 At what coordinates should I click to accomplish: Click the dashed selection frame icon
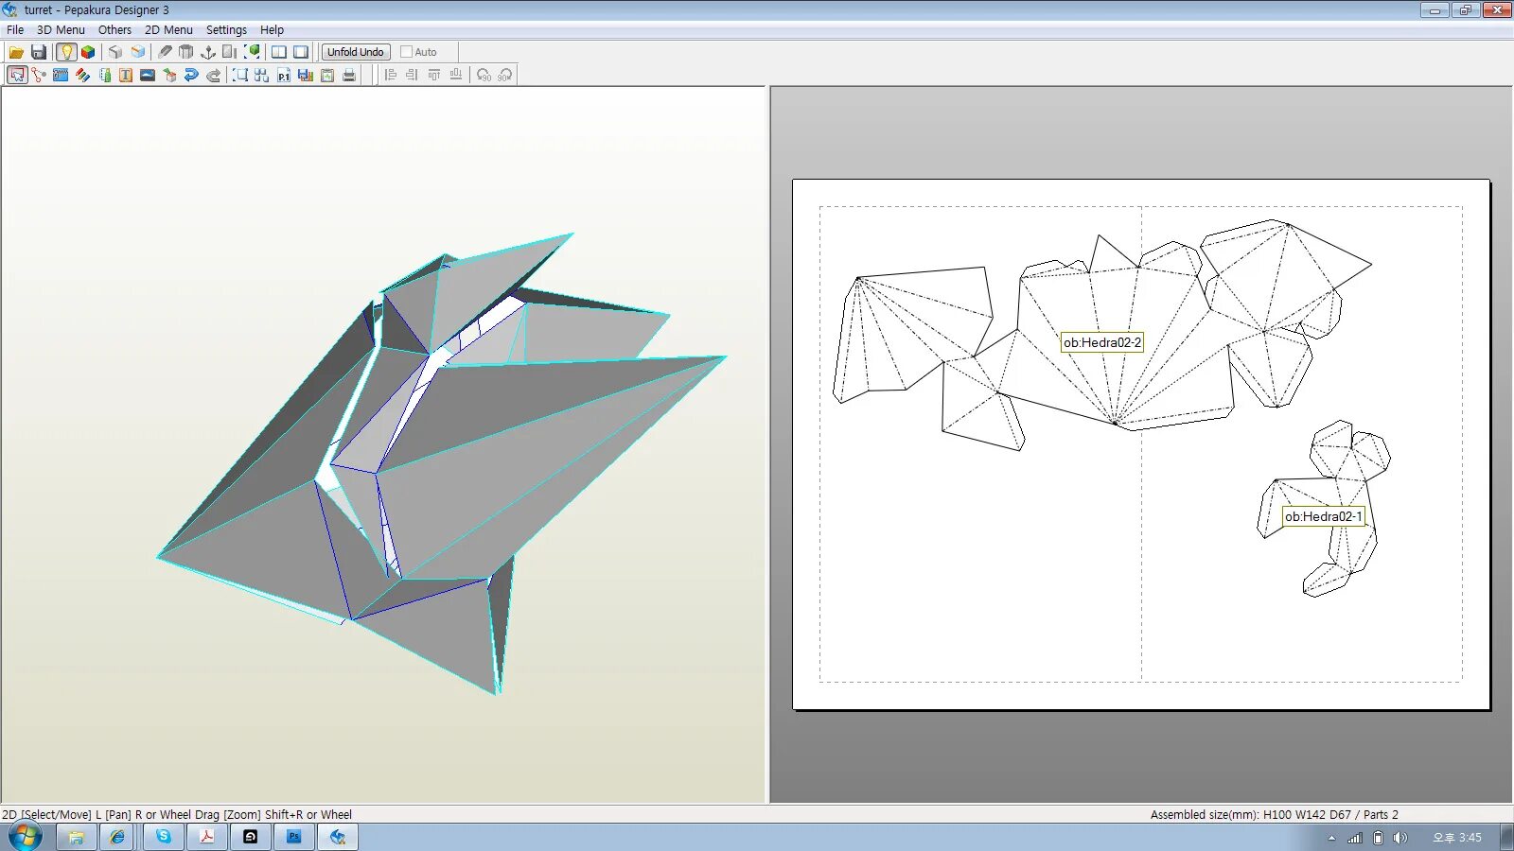pyautogui.click(x=240, y=75)
